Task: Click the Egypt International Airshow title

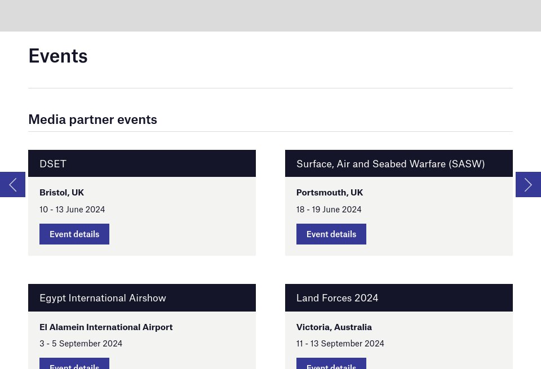Action: tap(103, 297)
